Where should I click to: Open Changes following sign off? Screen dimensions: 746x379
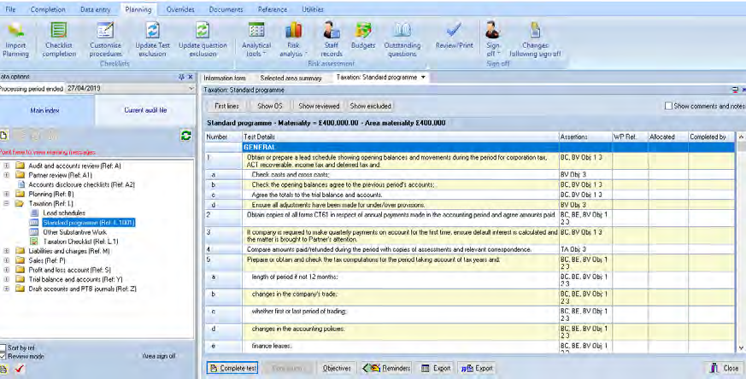click(535, 40)
